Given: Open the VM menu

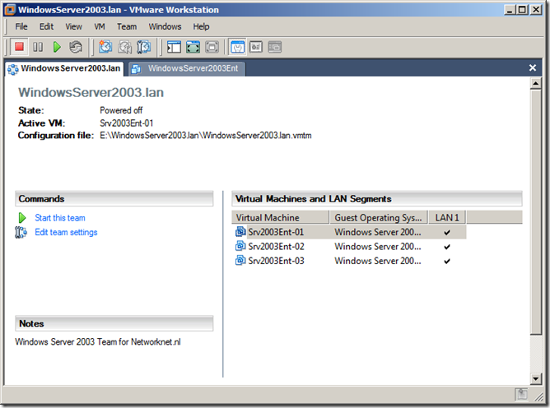Looking at the screenshot, I should coord(100,26).
